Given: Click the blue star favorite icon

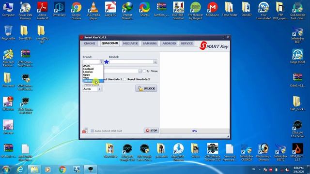Looking at the screenshot, I should (x=107, y=62).
